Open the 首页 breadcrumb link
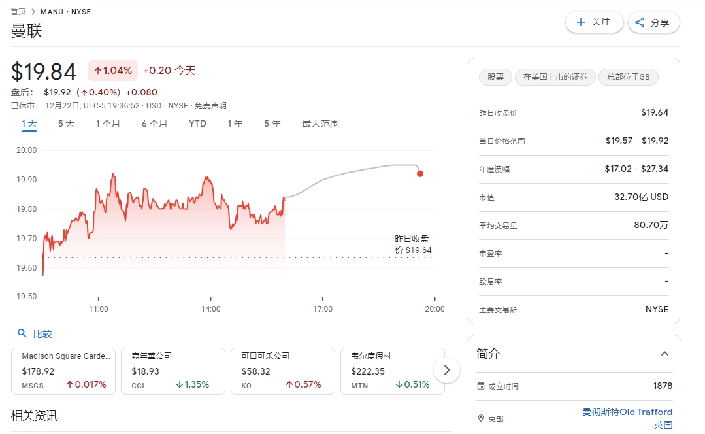The height and width of the screenshot is (434, 705). click(18, 12)
